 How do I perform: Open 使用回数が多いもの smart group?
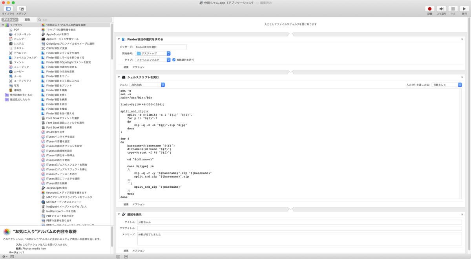(x=21, y=95)
